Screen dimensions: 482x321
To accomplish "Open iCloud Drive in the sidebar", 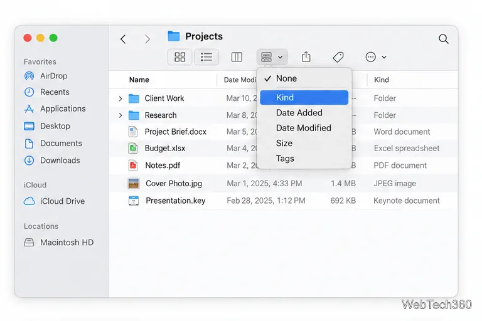I will (x=55, y=201).
